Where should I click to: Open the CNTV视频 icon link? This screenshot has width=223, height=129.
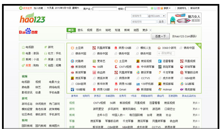pyautogui.click(x=116, y=67)
